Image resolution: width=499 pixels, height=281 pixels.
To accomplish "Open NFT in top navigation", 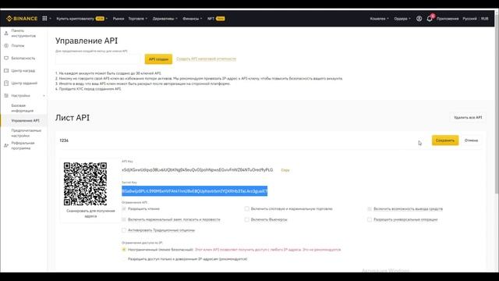I will click(216, 19).
